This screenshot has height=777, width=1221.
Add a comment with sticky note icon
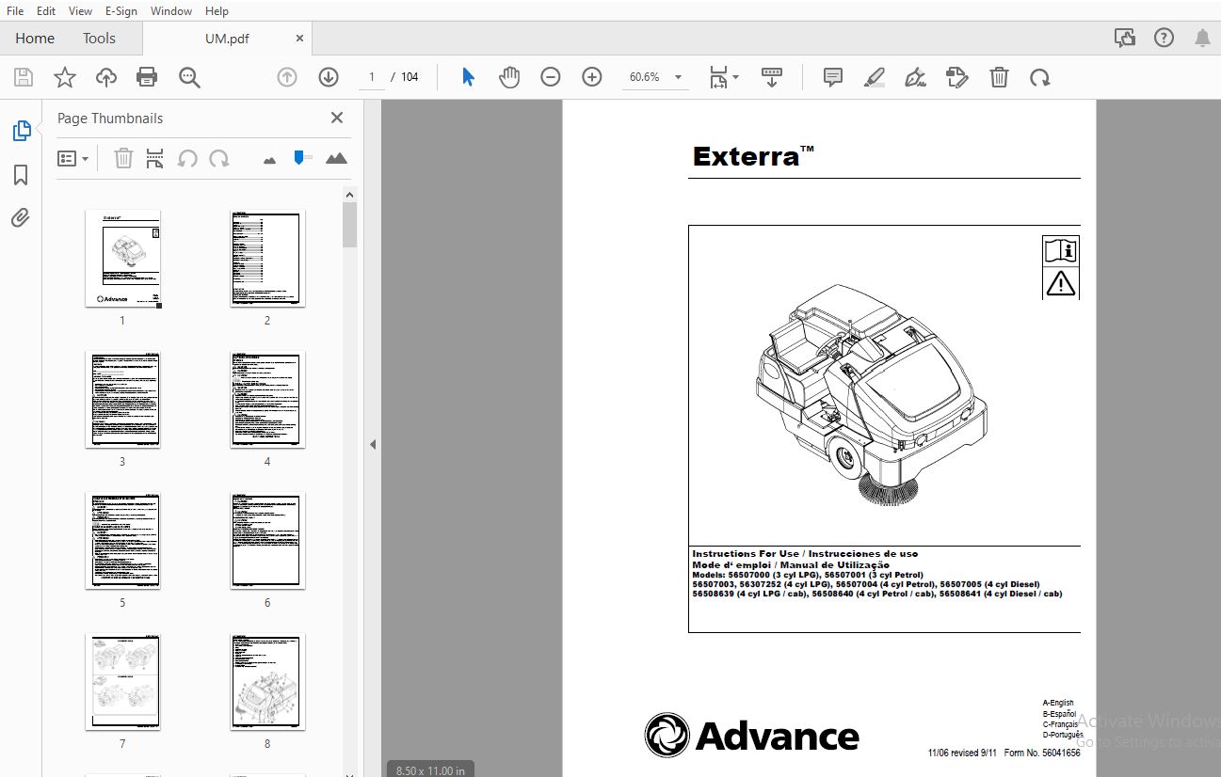point(833,77)
